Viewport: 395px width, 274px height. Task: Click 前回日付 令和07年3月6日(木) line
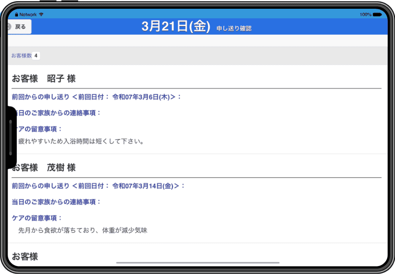tap(96, 97)
